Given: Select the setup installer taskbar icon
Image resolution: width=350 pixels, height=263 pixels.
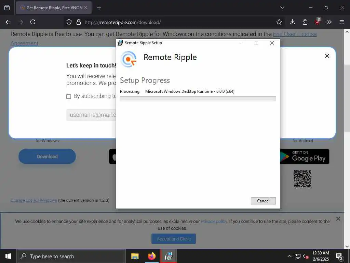Looking at the screenshot, I should [169, 256].
